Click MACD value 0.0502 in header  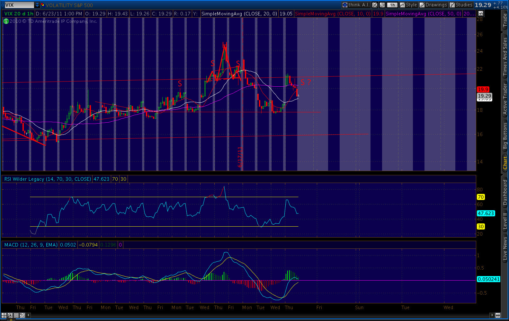(x=68, y=245)
